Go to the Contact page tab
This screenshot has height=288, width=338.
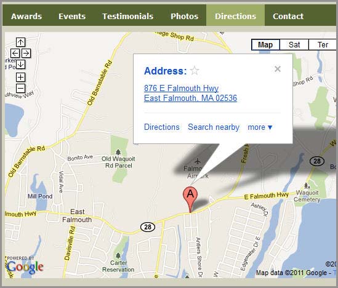pyautogui.click(x=288, y=17)
